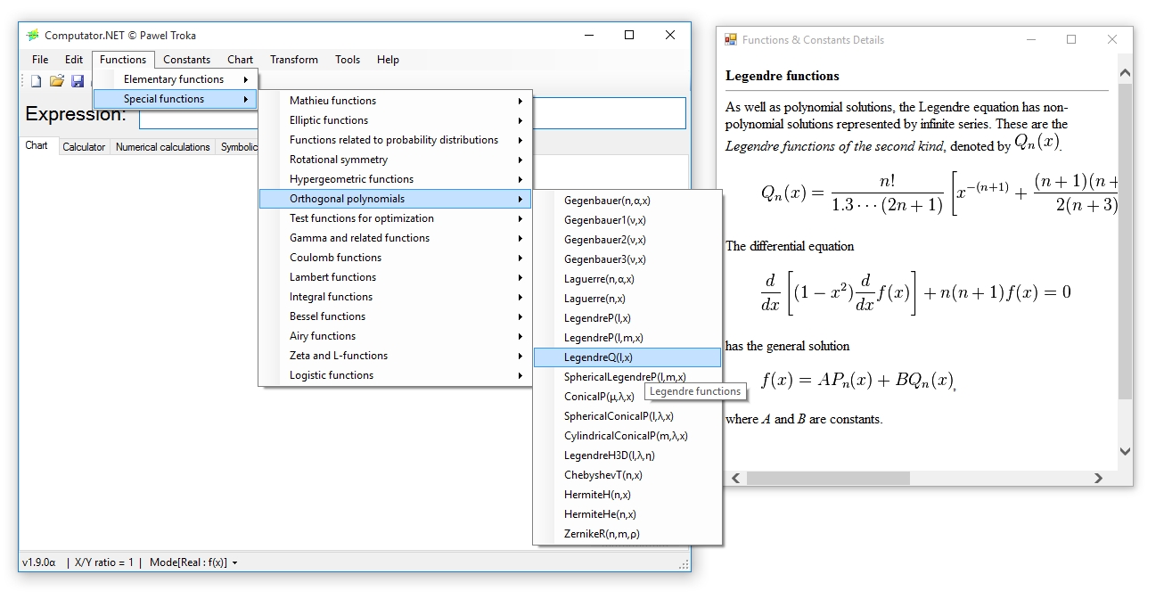
Task: Choose the highlighted LegendreQ(l,x) entry
Action: [627, 357]
